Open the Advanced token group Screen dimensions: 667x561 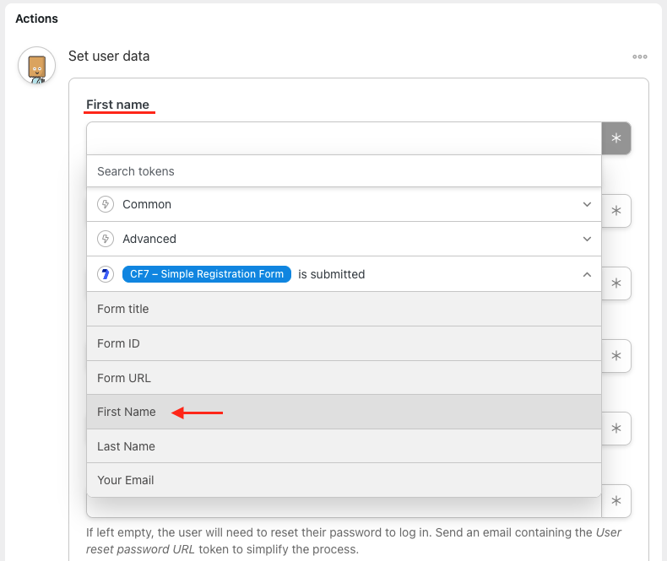tap(344, 239)
